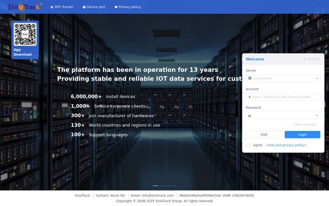Toggle password visibility eye icon
This screenshot has height=206, width=329.
tap(317, 115)
